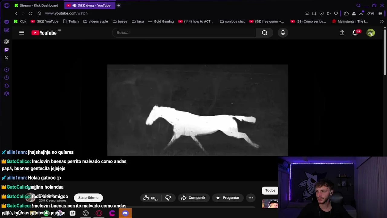This screenshot has height=218, width=387.
Task: Open the CapCut taskbar icon
Action: click(x=73, y=213)
